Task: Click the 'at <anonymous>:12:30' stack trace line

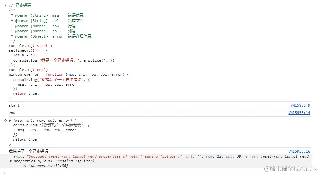Action: tap(45, 166)
